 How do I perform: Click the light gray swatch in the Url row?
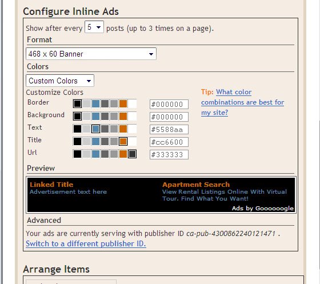[86, 154]
